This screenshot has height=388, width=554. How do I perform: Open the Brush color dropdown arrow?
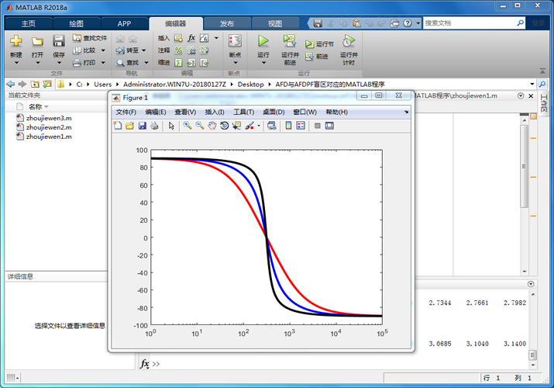pyautogui.click(x=259, y=126)
